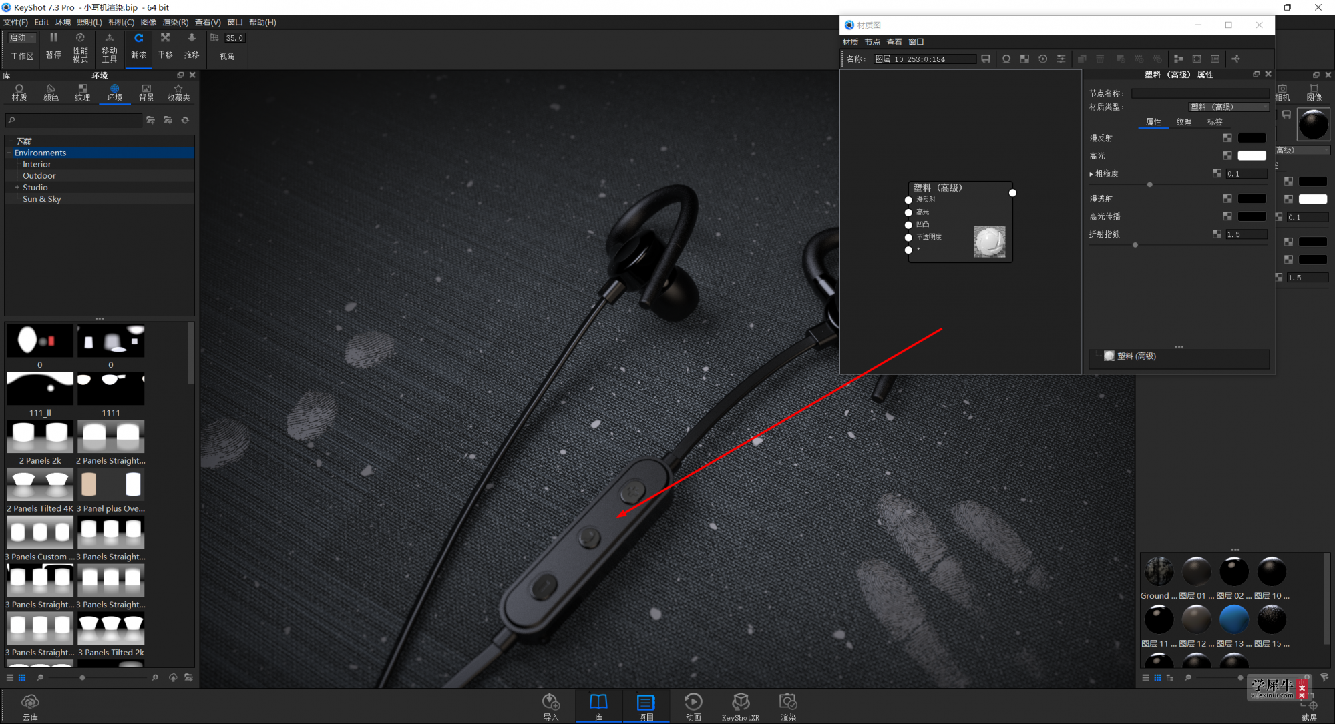This screenshot has width=1335, height=724.
Task: Click the 漫透射 color swatch
Action: (1252, 198)
